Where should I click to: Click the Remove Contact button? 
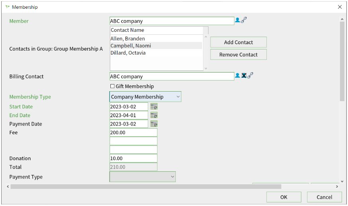point(238,55)
